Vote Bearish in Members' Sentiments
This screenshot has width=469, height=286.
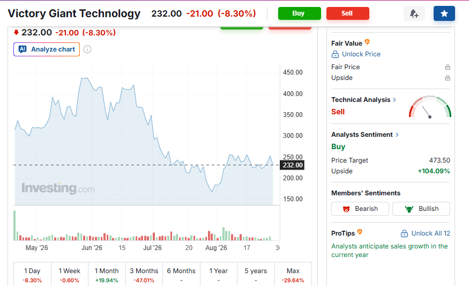(x=360, y=209)
